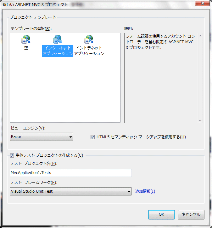
Task: Close the dialog with the X button
Action: point(203,3)
